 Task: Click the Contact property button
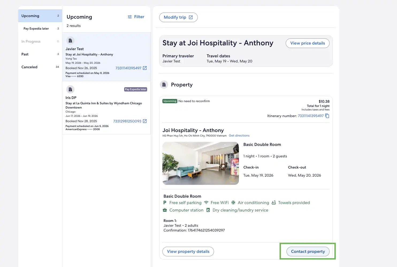click(x=308, y=252)
